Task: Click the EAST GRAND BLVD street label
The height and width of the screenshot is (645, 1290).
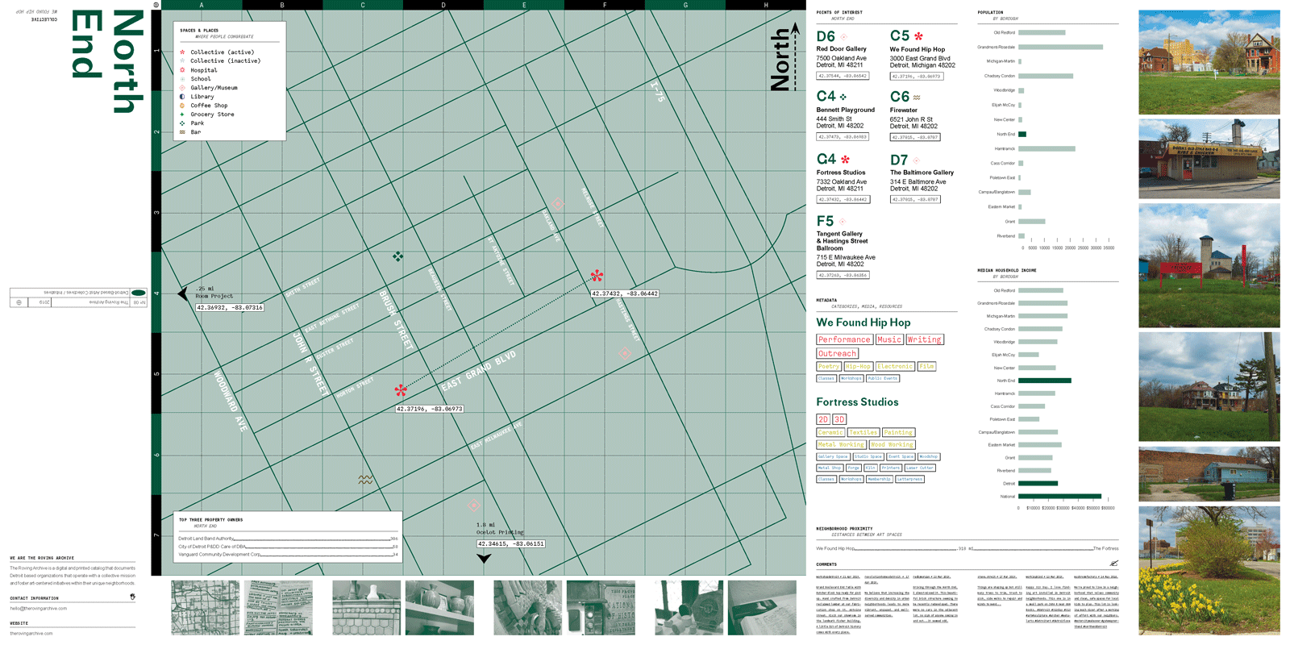Action: [479, 371]
